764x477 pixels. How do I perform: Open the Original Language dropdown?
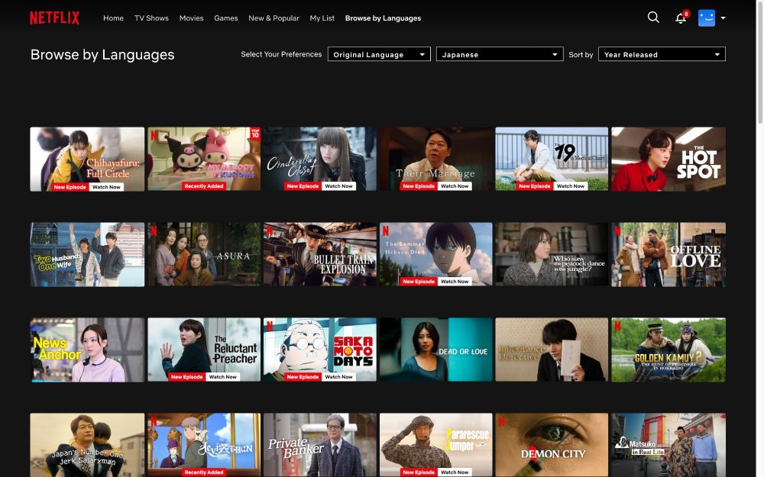click(x=379, y=54)
